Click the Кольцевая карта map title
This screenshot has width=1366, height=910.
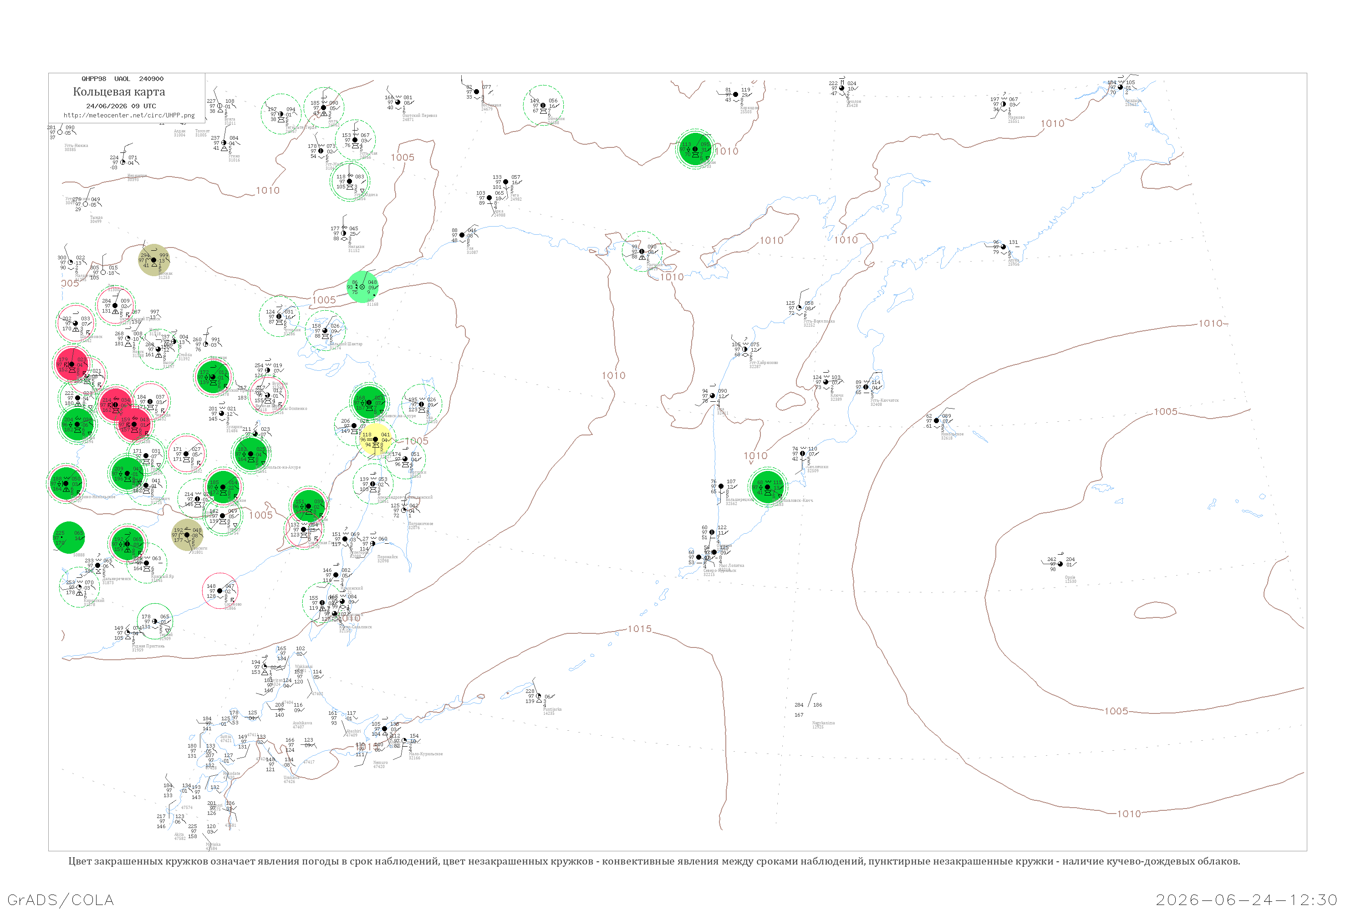coord(119,92)
